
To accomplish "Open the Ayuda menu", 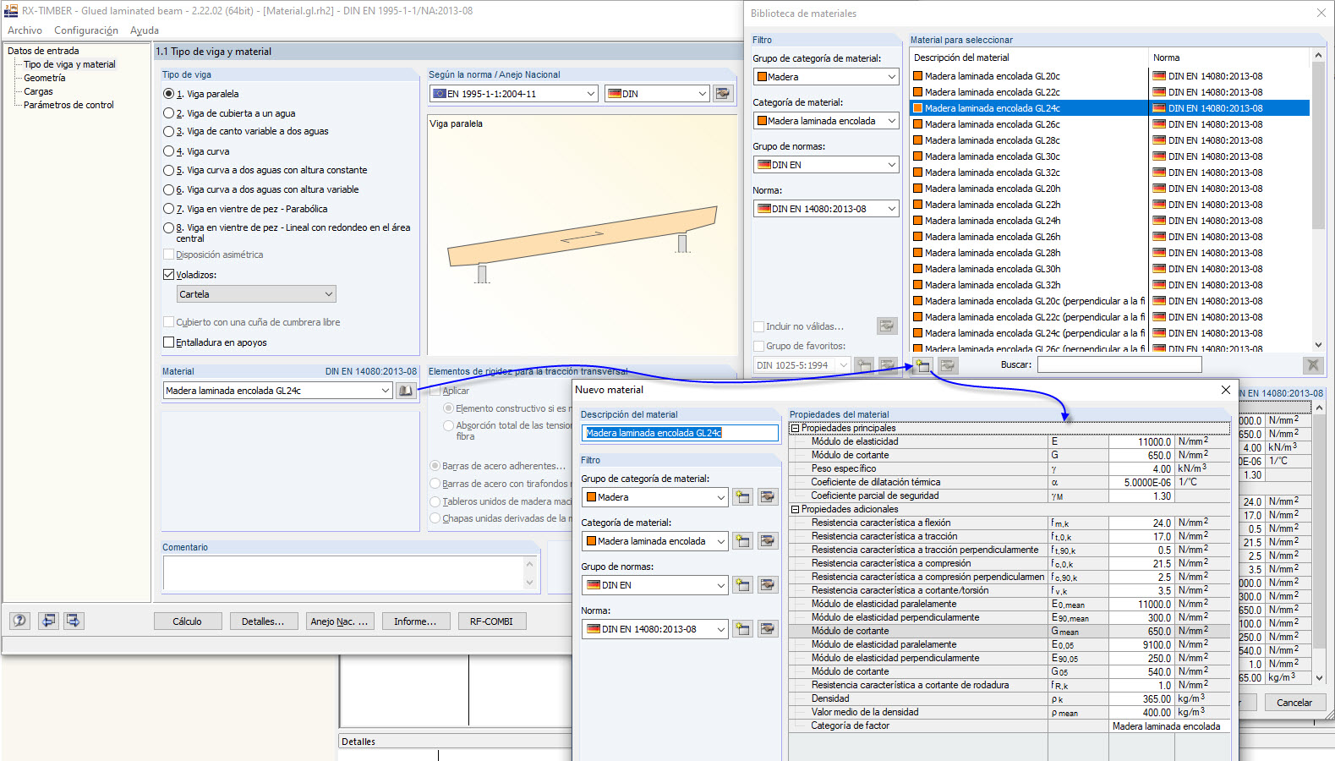I will [145, 30].
